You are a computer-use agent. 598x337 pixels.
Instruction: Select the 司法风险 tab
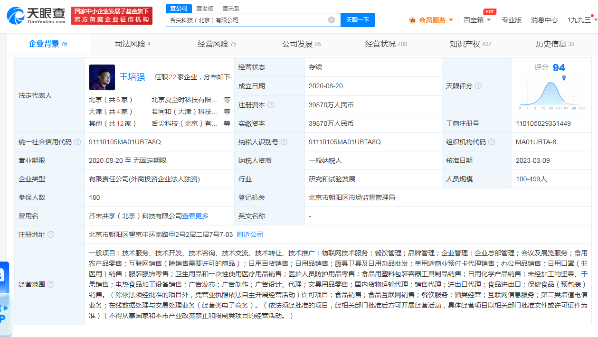[x=133, y=44]
